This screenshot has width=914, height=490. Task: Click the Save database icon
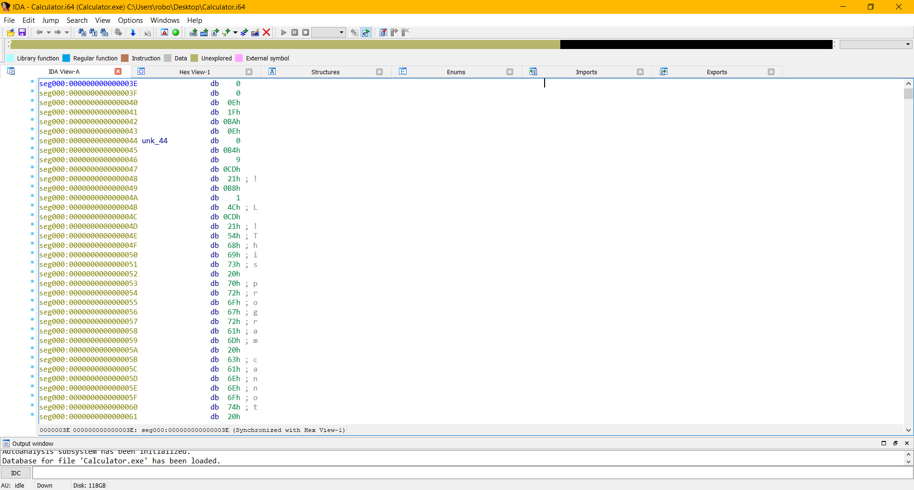click(x=22, y=32)
